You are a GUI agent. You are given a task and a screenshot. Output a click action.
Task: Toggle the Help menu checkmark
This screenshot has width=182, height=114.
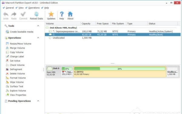(42, 8)
